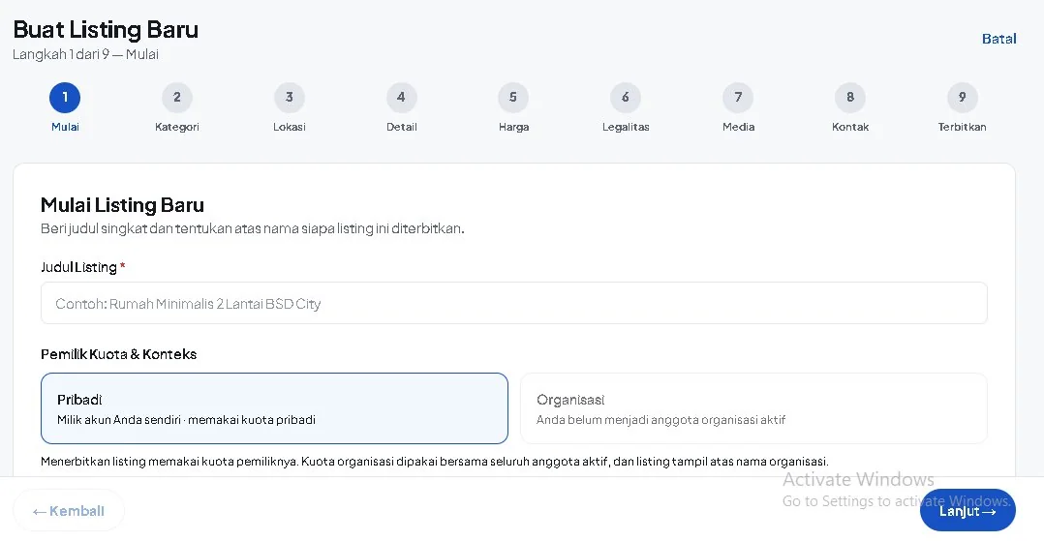Viewport: 1044px width, 541px height.
Task: Cancel listing via Batal link
Action: point(998,39)
